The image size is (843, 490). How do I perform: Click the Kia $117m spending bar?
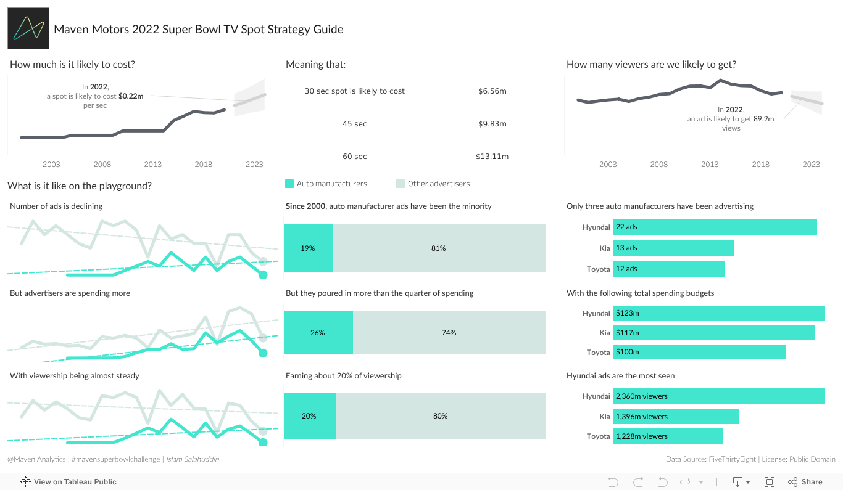pos(714,333)
